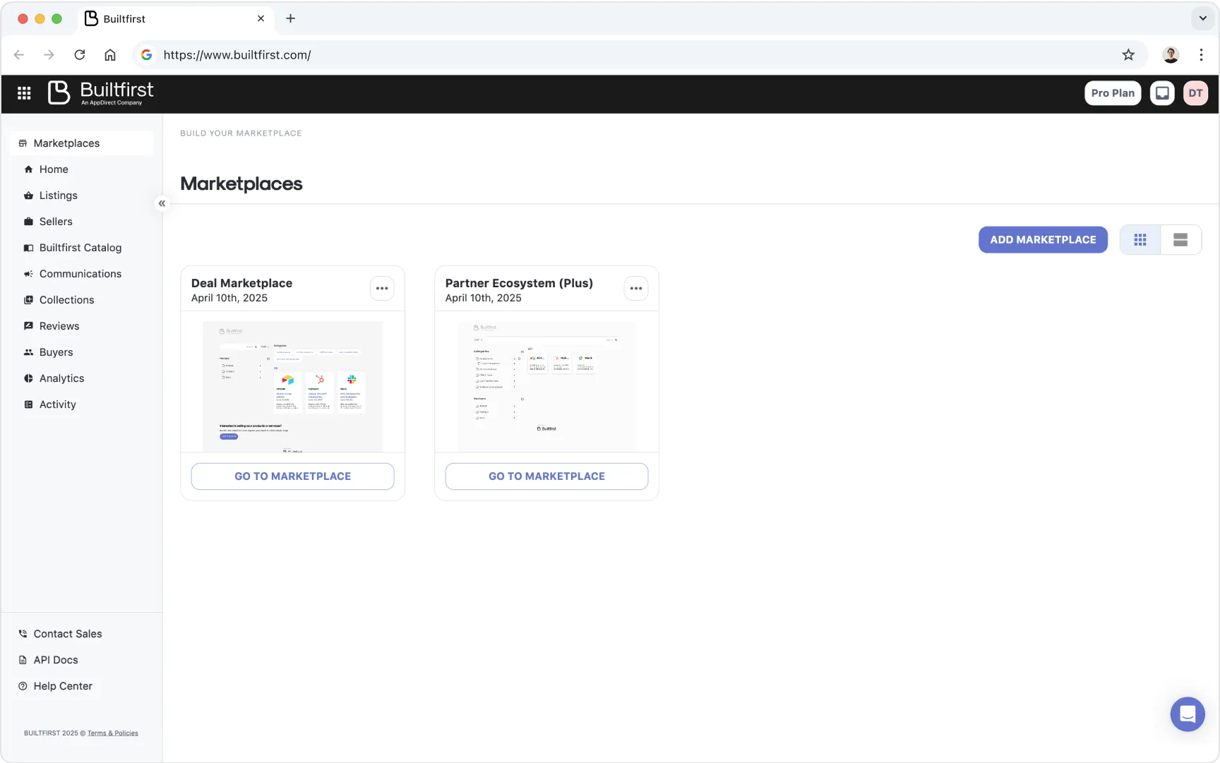Screen dimensions: 1220x763
Task: Click the Deal Marketplace card title
Action: 241,283
